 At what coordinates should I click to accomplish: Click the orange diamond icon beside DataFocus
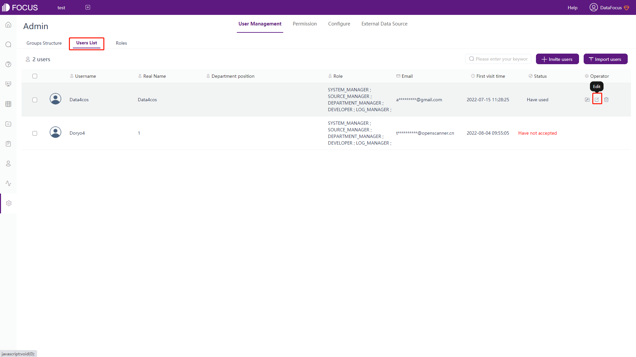(x=626, y=8)
